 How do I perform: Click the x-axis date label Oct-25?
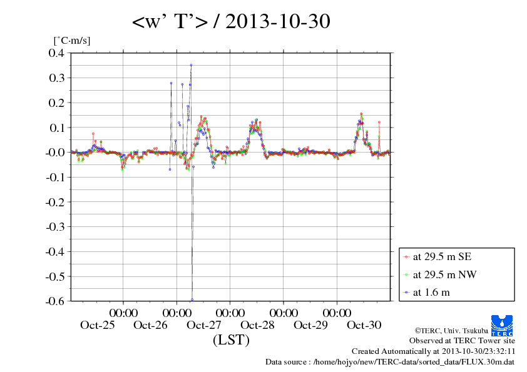[x=98, y=325]
